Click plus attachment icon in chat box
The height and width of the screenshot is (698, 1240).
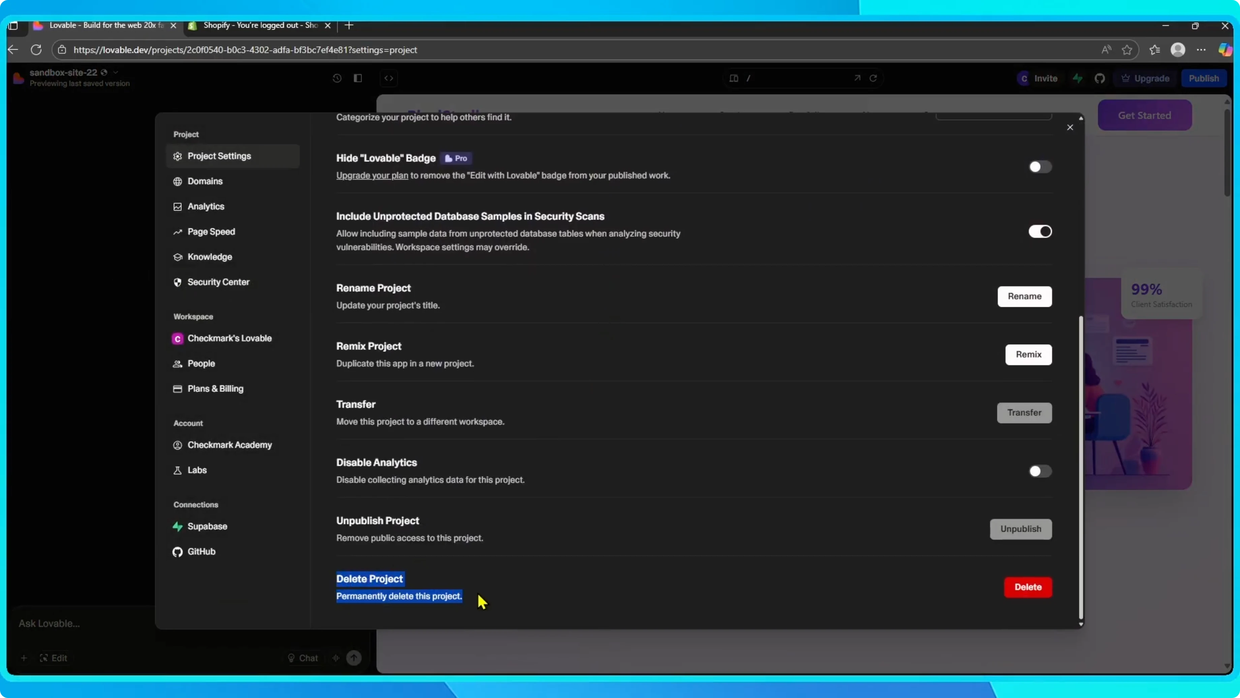click(x=24, y=658)
